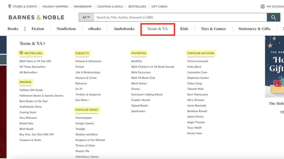Click the star icon next to BESTSELLERS
The image size is (284, 159).
[x=21, y=53]
